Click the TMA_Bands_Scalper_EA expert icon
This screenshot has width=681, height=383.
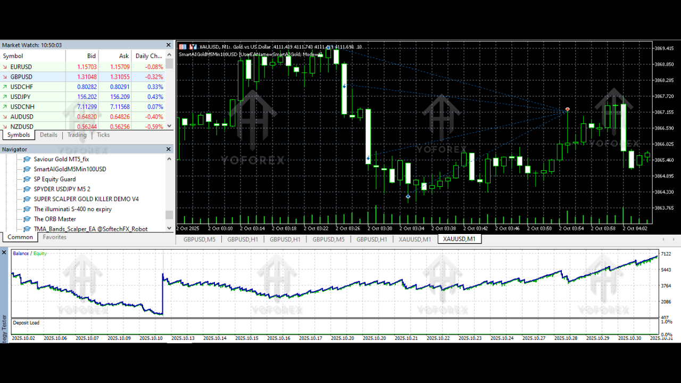[x=27, y=229]
